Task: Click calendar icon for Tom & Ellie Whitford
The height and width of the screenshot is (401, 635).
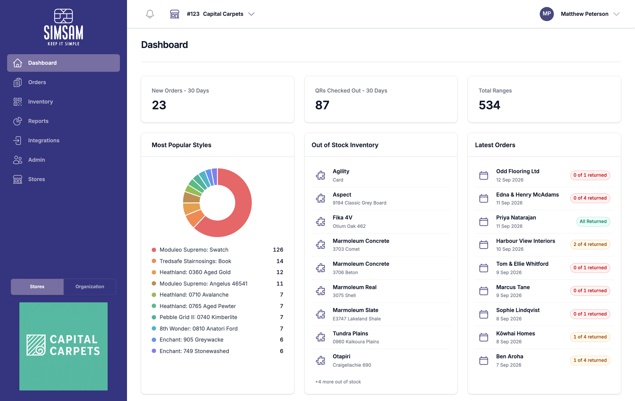Action: coord(484,268)
